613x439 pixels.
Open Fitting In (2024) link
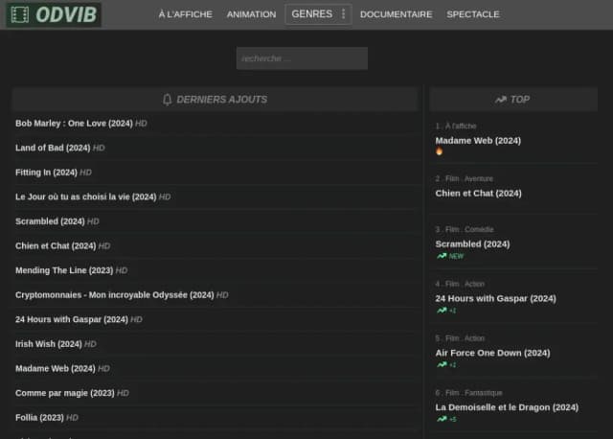click(46, 173)
